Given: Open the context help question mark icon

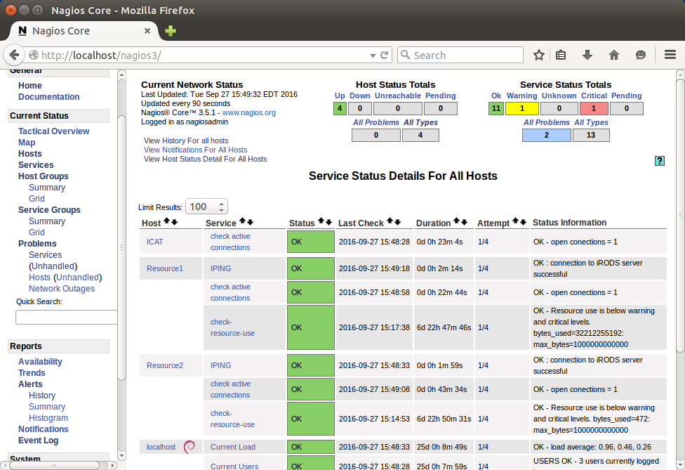Looking at the screenshot, I should pyautogui.click(x=660, y=161).
